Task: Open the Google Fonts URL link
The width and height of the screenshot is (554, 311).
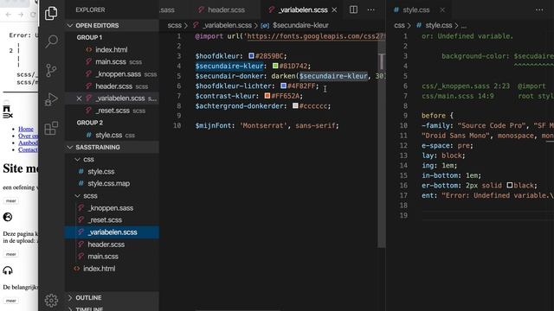Action: [x=316, y=36]
